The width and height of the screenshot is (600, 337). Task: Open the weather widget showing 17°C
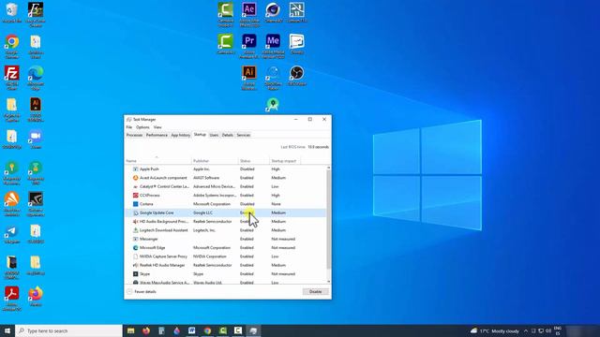pyautogui.click(x=495, y=330)
